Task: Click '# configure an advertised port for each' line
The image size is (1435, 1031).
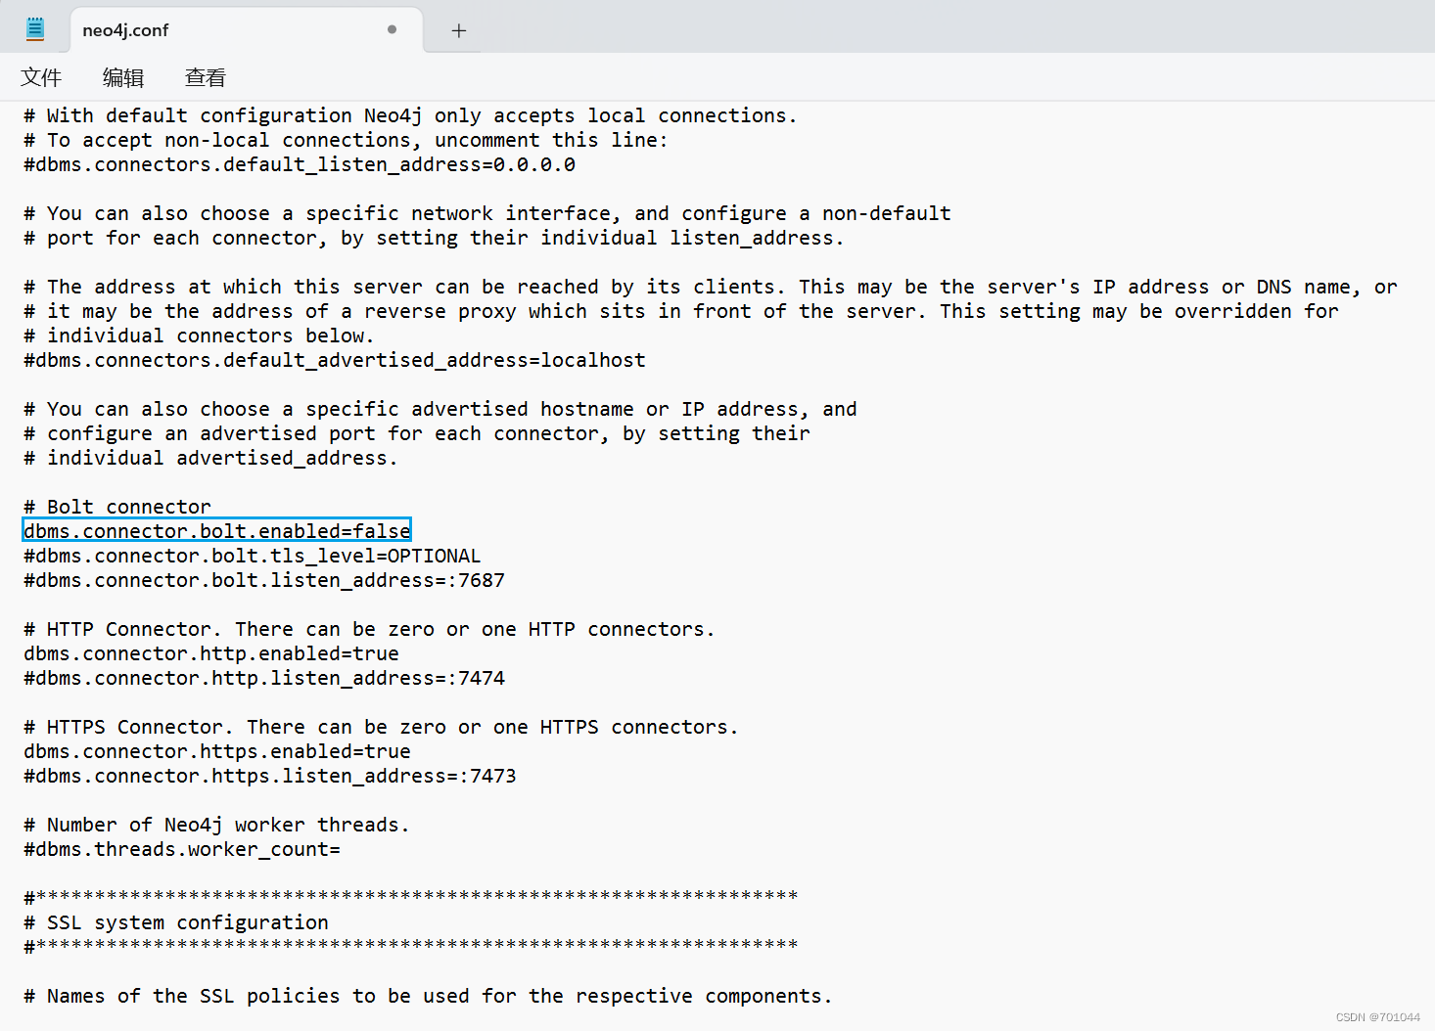Action: 417,433
